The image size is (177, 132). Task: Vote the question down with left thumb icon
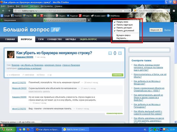pos(110,53)
